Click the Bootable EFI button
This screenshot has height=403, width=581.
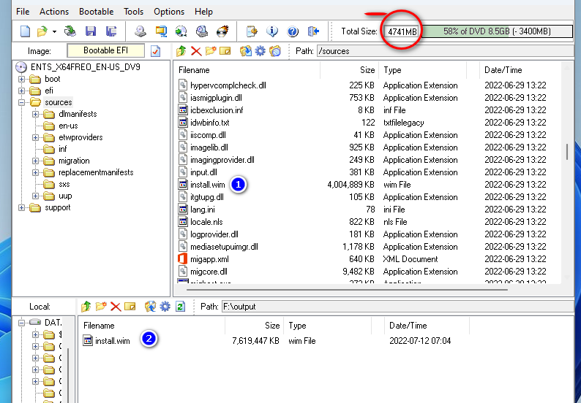105,50
